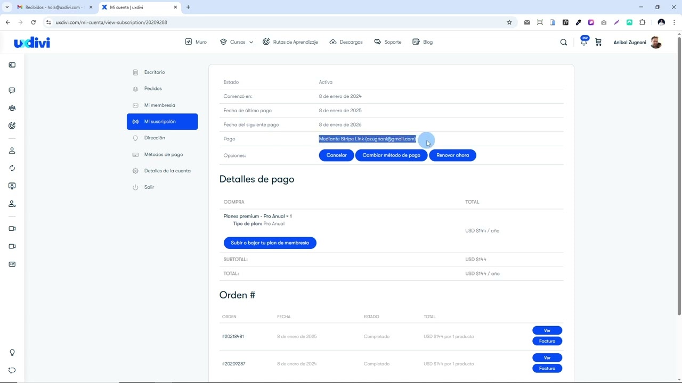This screenshot has height=383, width=682.
Task: Open order number #20209287
Action: tap(233, 364)
